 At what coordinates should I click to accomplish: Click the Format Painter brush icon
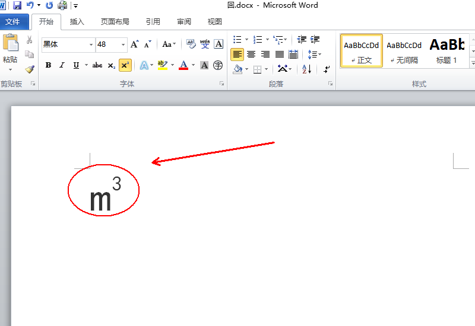(30, 69)
